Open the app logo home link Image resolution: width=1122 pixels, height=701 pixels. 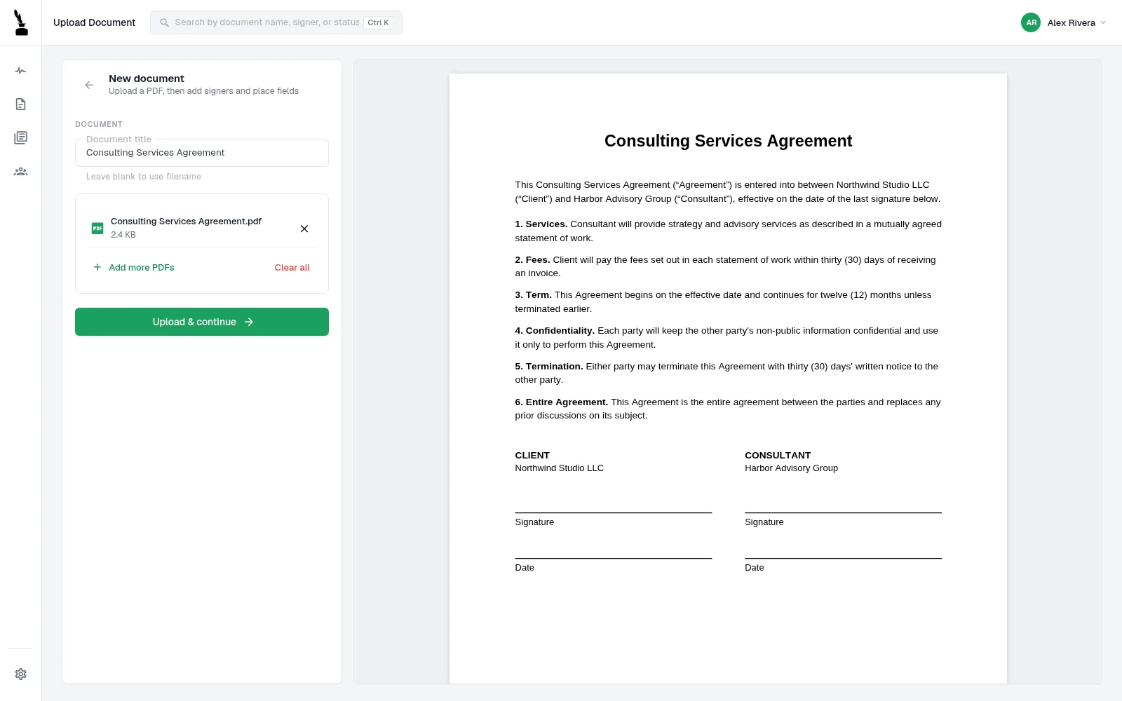[21, 22]
